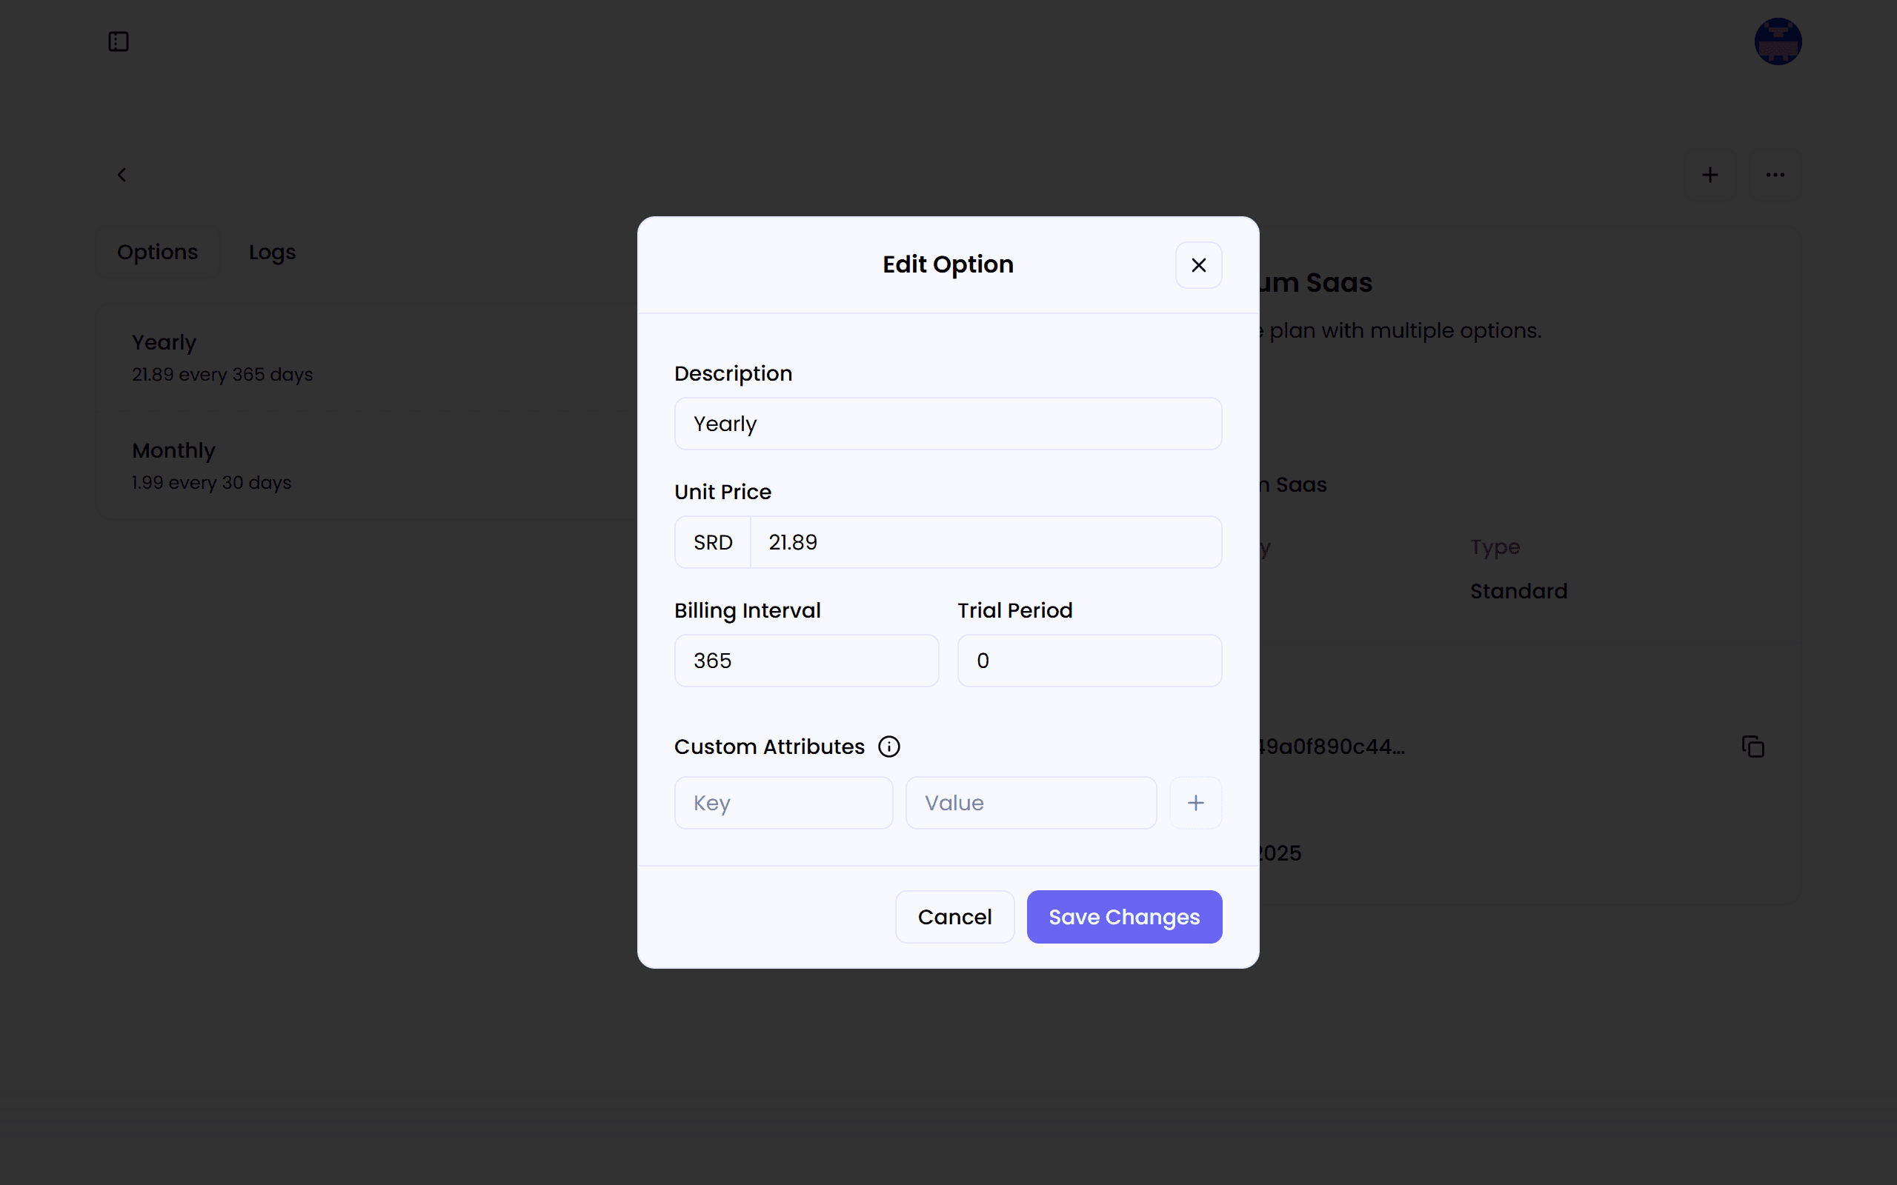Screen dimensions: 1897x1185
Task: Click the Cancel button
Action: point(954,916)
